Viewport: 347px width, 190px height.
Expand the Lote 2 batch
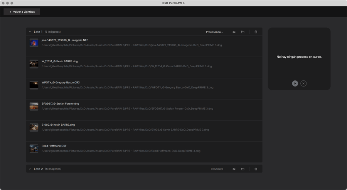pos(30,169)
